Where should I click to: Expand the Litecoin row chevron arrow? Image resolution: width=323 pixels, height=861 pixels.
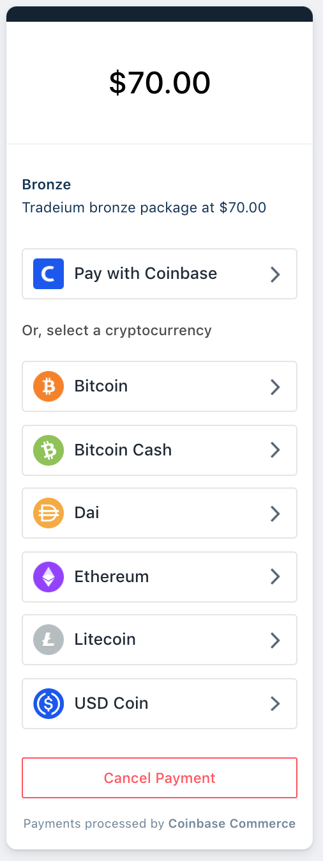(x=275, y=640)
